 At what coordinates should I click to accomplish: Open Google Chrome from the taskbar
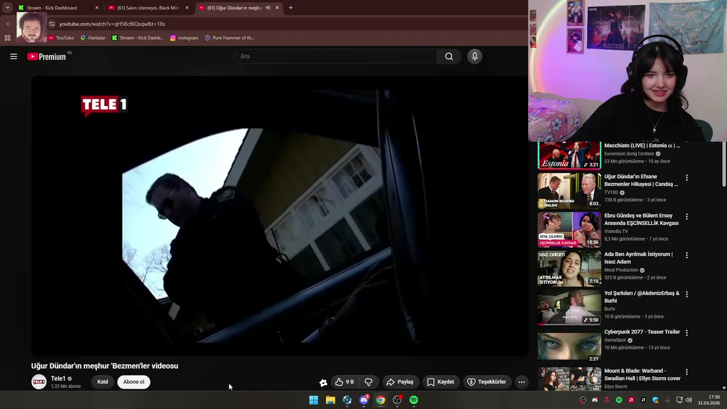381,400
